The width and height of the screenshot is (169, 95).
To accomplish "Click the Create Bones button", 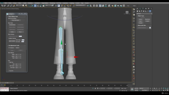I will (12, 25).
